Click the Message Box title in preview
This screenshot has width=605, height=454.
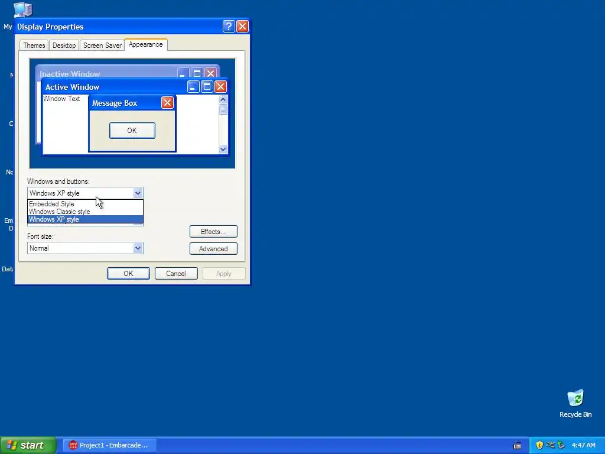coord(115,103)
